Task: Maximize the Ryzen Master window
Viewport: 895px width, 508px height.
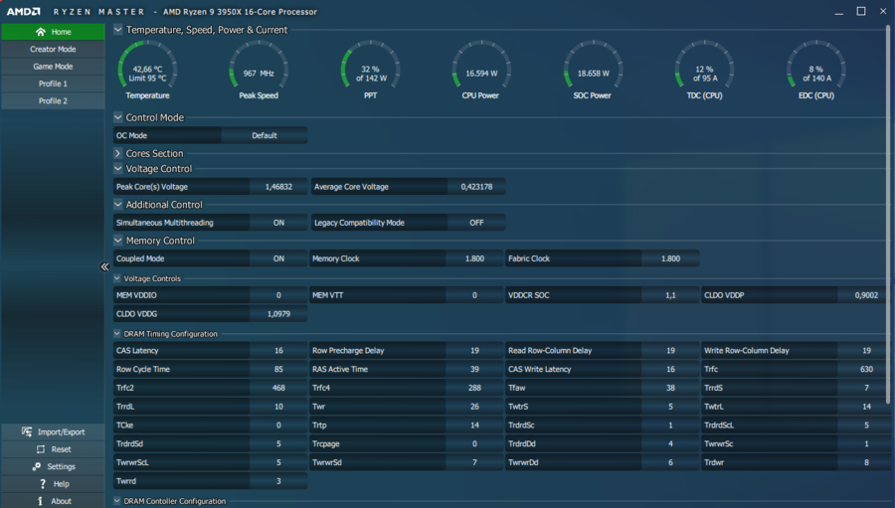Action: [861, 11]
